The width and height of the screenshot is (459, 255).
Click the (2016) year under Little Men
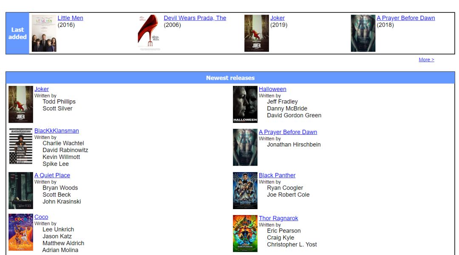pos(66,25)
